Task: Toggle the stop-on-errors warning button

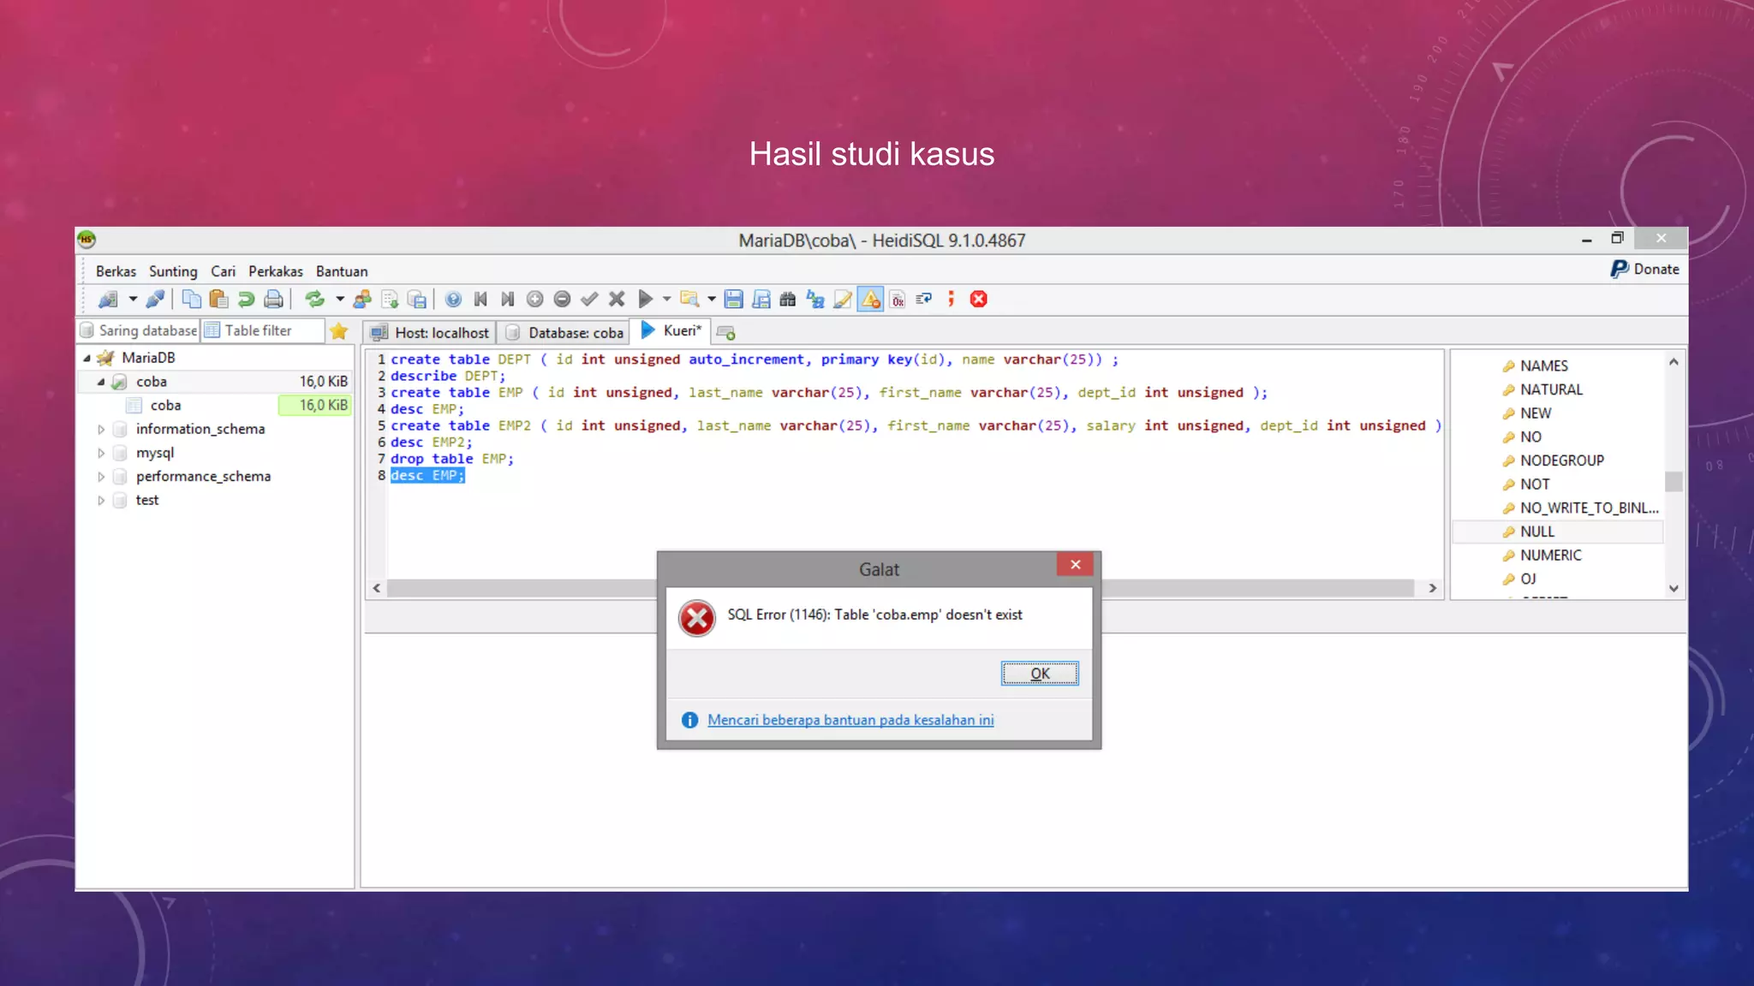Action: [870, 299]
